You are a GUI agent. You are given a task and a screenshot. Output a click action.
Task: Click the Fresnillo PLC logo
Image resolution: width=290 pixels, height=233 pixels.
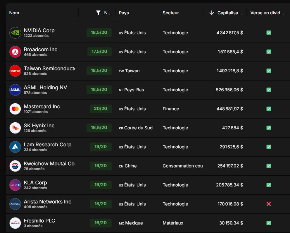click(x=15, y=223)
